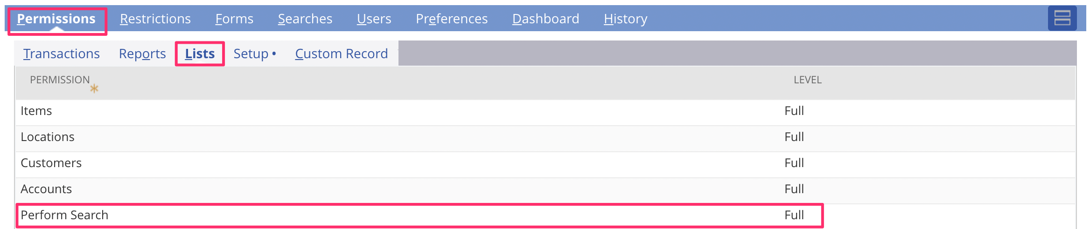Click the Customers row's Full level
1090x229 pixels.
point(794,163)
